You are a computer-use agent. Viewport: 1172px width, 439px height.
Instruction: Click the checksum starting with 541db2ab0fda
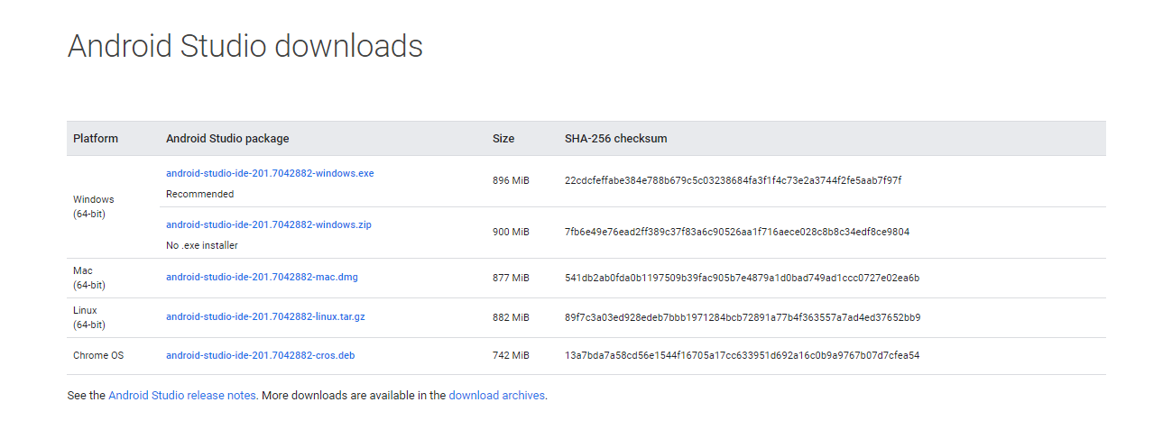pos(742,278)
